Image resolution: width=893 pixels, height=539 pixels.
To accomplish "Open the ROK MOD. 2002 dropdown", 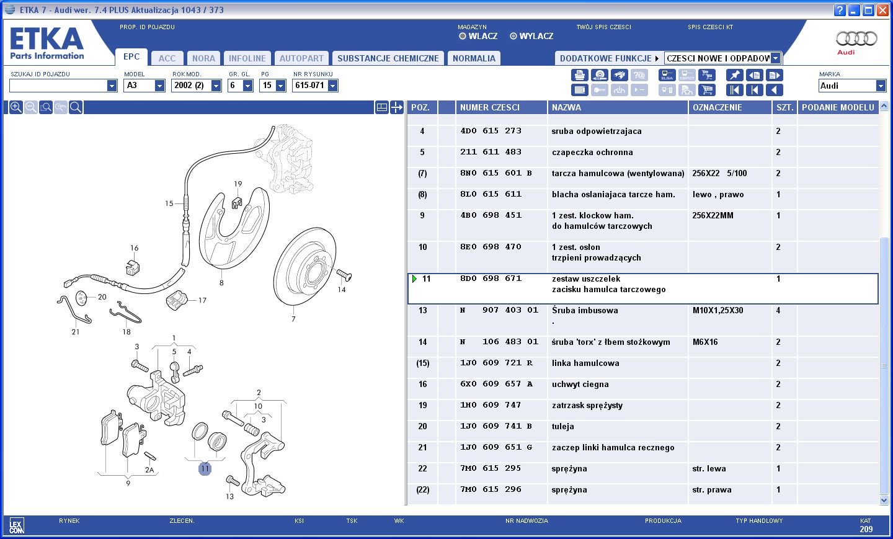I will click(x=216, y=86).
